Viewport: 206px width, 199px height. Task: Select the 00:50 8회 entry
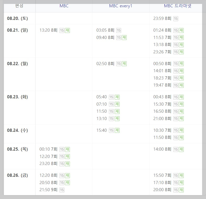click(162, 64)
